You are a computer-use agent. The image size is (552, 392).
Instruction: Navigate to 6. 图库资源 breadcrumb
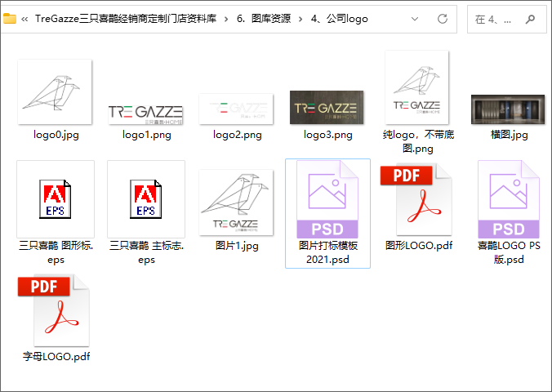tap(264, 18)
